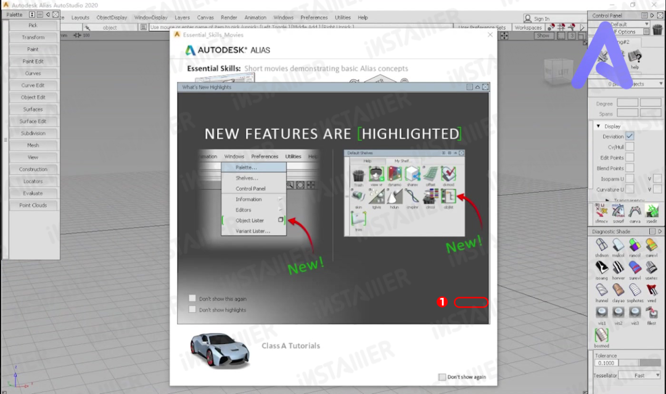Check "Don't show this again" in highlights
The width and height of the screenshot is (666, 394).
point(192,298)
